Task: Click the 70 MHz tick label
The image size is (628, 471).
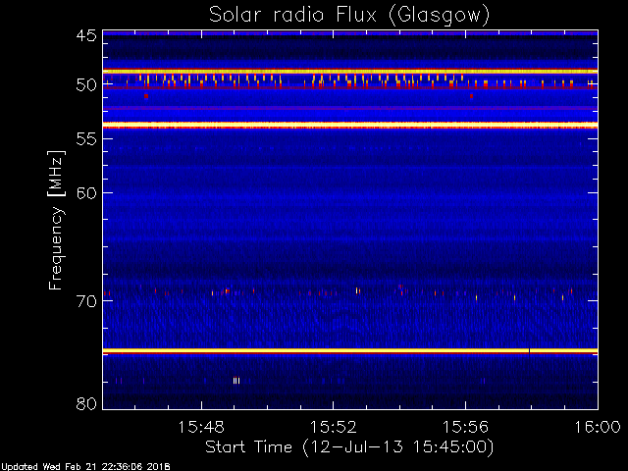Action: (86, 301)
